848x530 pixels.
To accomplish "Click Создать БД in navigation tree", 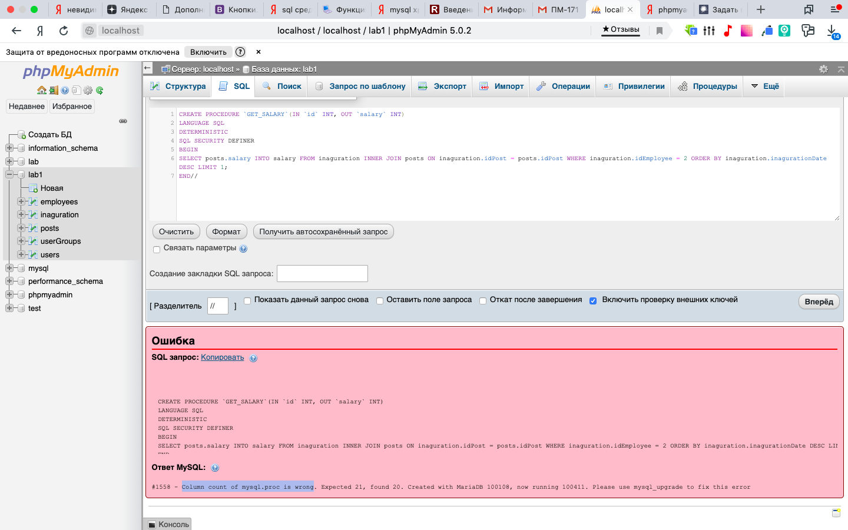I will click(50, 134).
